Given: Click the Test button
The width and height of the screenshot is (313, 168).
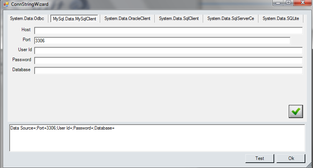Looking at the screenshot, I should point(260,158).
